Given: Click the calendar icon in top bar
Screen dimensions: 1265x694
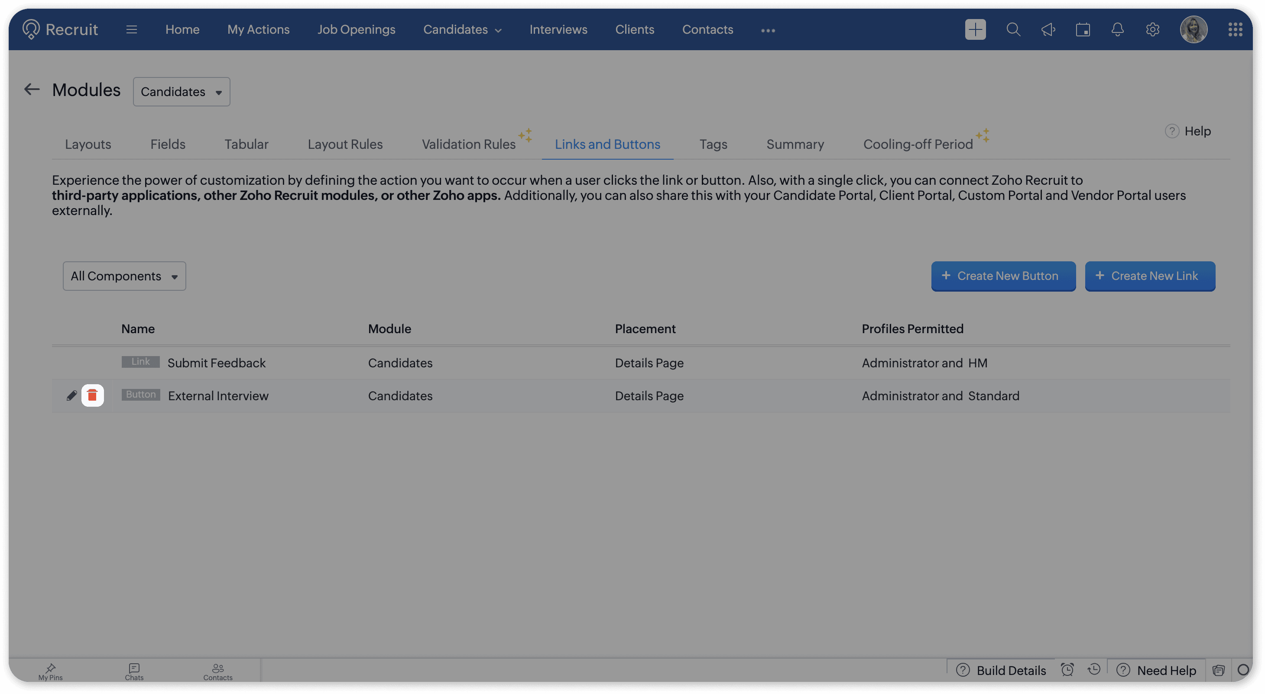Looking at the screenshot, I should click(x=1083, y=30).
